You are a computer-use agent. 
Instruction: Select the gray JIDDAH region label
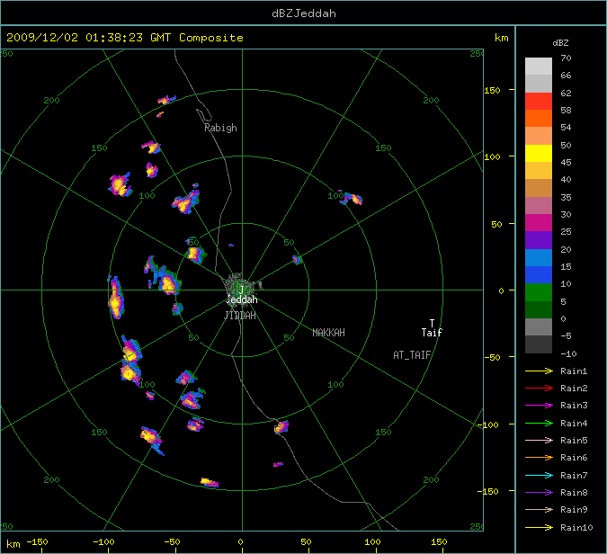pos(240,316)
